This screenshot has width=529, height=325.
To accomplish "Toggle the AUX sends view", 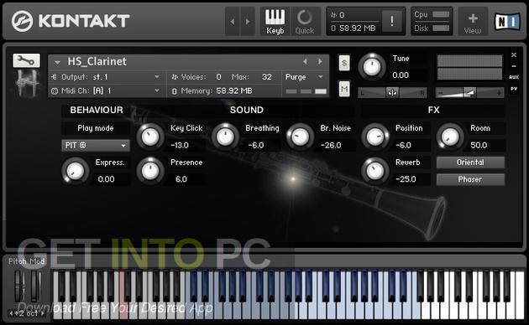I will (x=514, y=77).
